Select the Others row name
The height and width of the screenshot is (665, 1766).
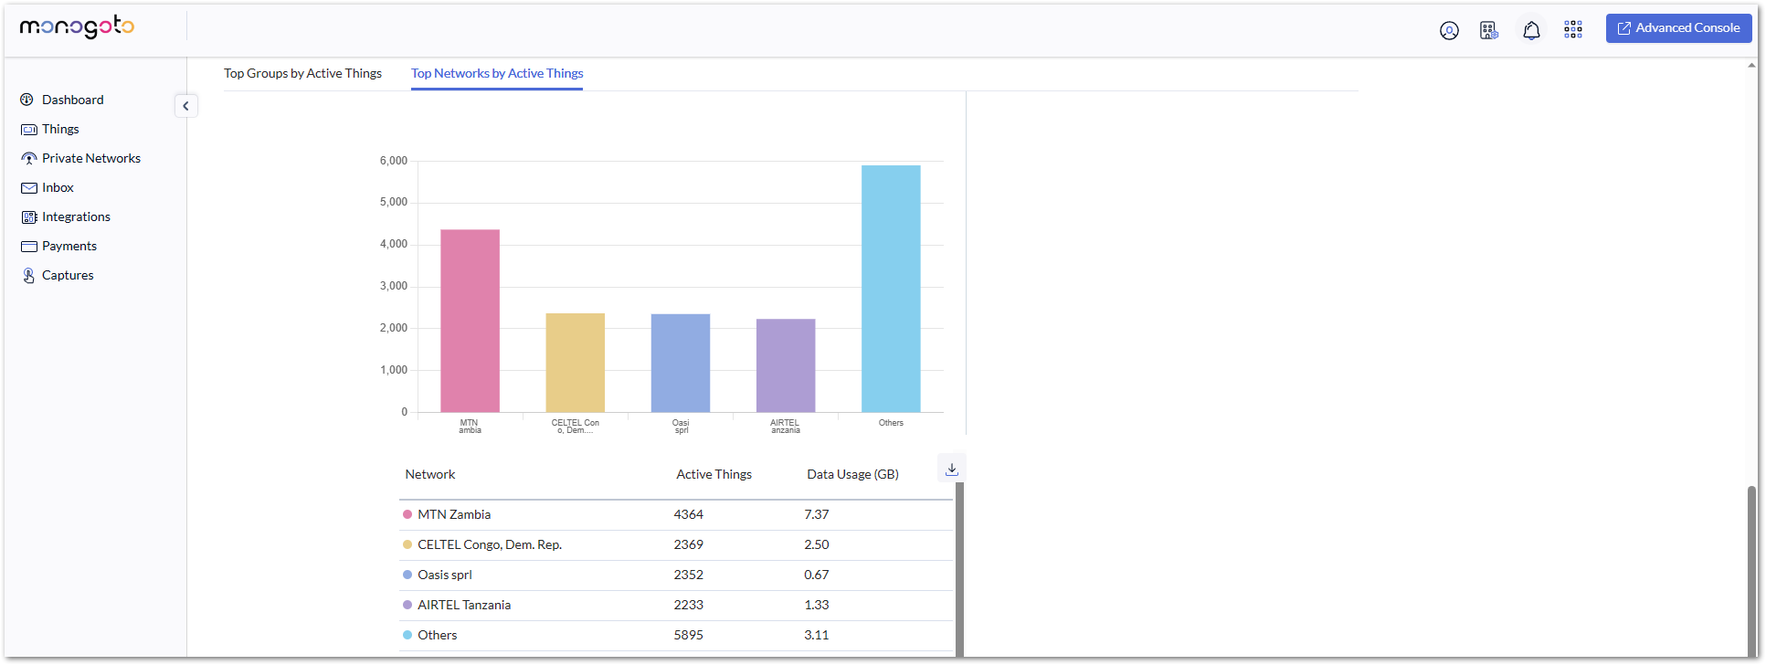(438, 635)
